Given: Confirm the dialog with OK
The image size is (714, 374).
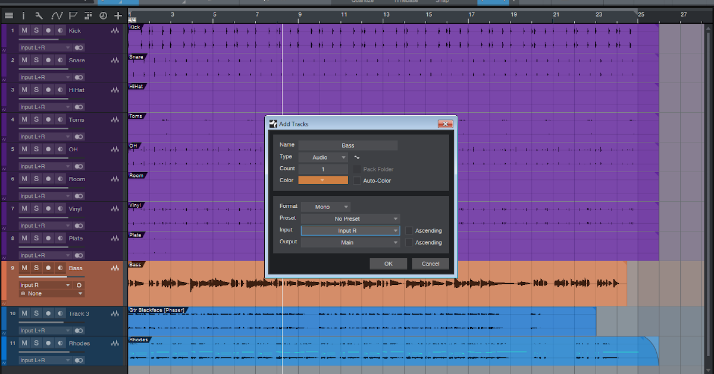Looking at the screenshot, I should (x=388, y=264).
